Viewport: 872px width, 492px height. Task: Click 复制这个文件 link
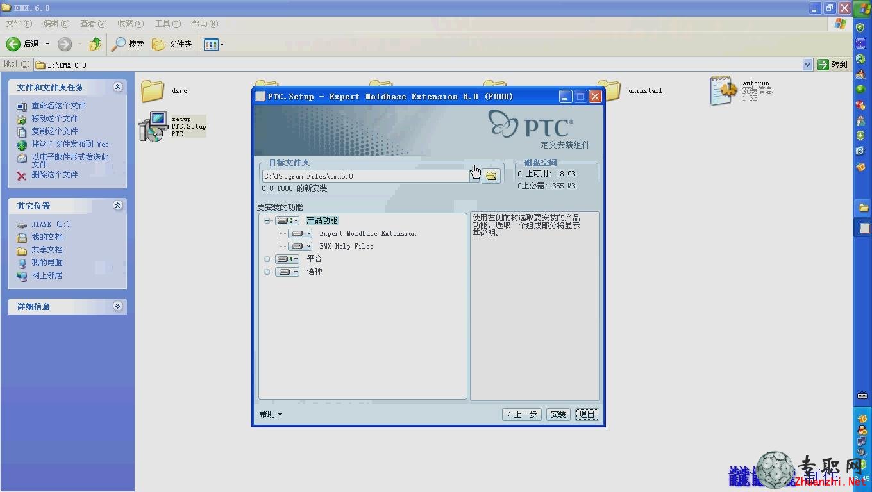click(x=55, y=131)
